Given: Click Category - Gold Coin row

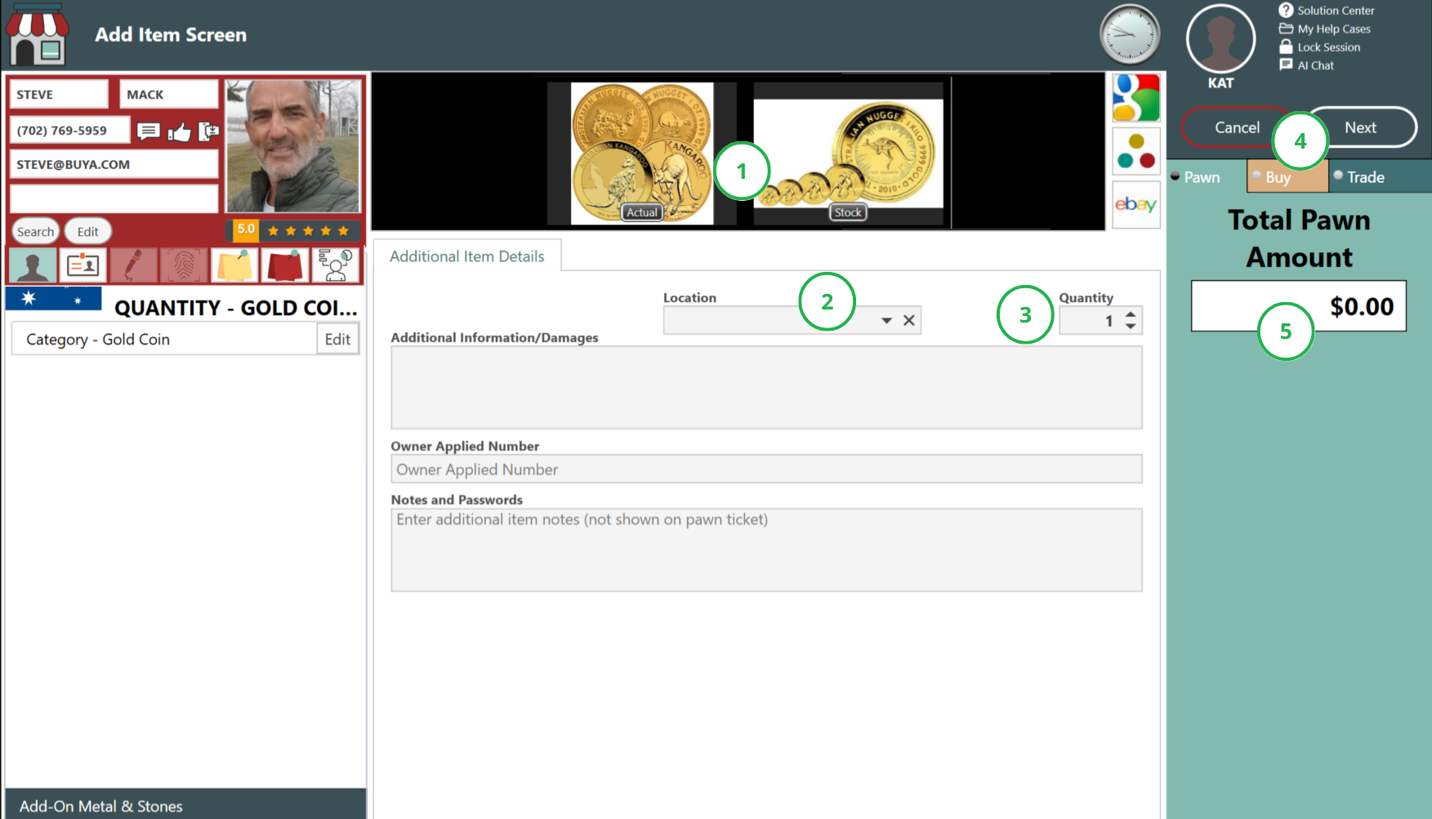Looking at the screenshot, I should (x=163, y=340).
